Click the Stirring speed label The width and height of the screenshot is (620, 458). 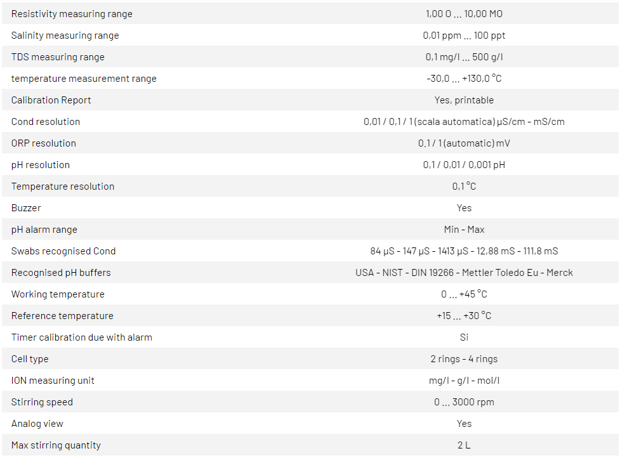point(42,402)
